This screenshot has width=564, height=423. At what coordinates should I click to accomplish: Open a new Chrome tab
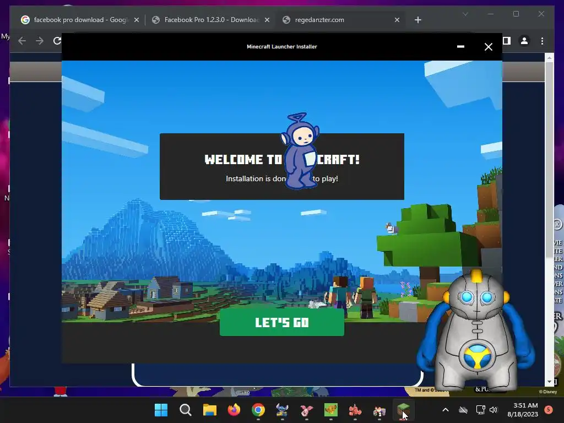coord(417,20)
